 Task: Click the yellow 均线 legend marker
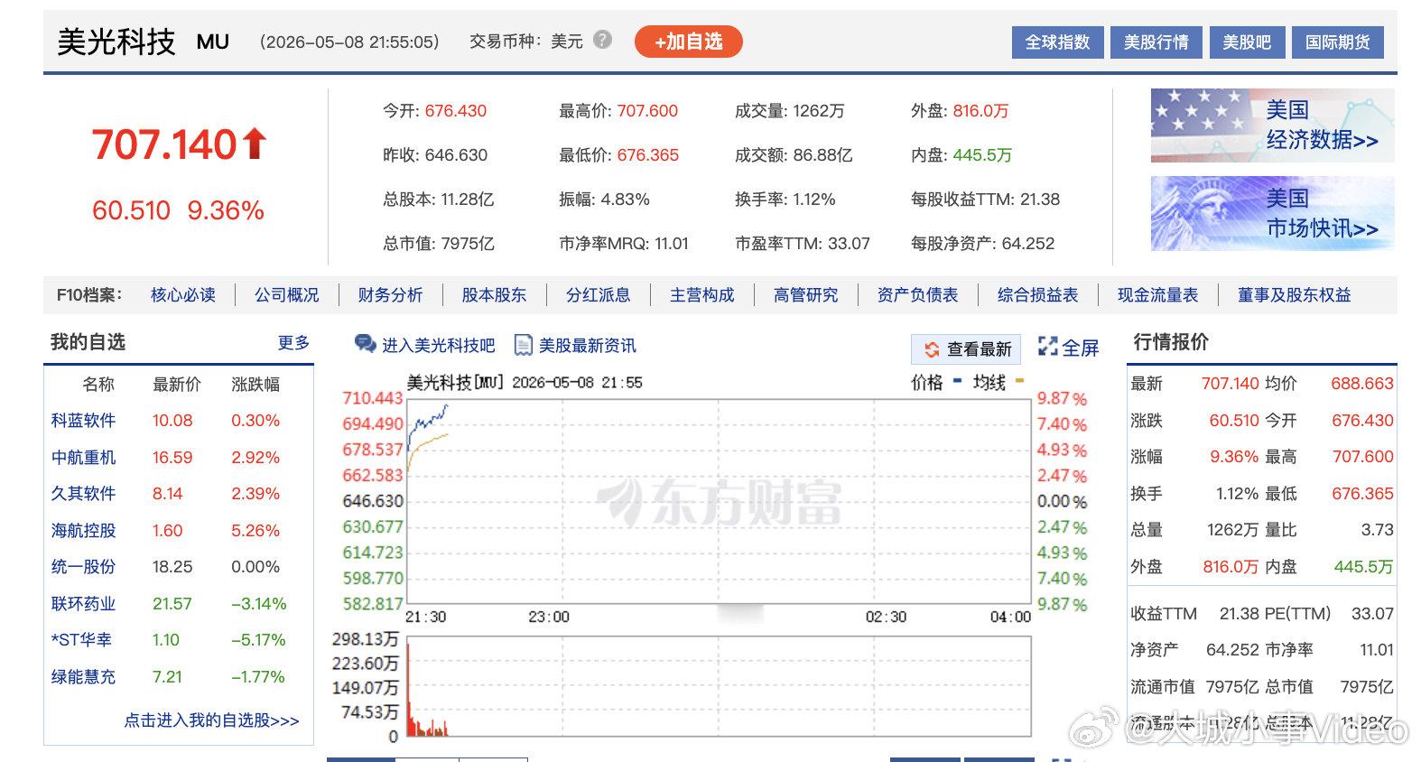tap(1019, 380)
